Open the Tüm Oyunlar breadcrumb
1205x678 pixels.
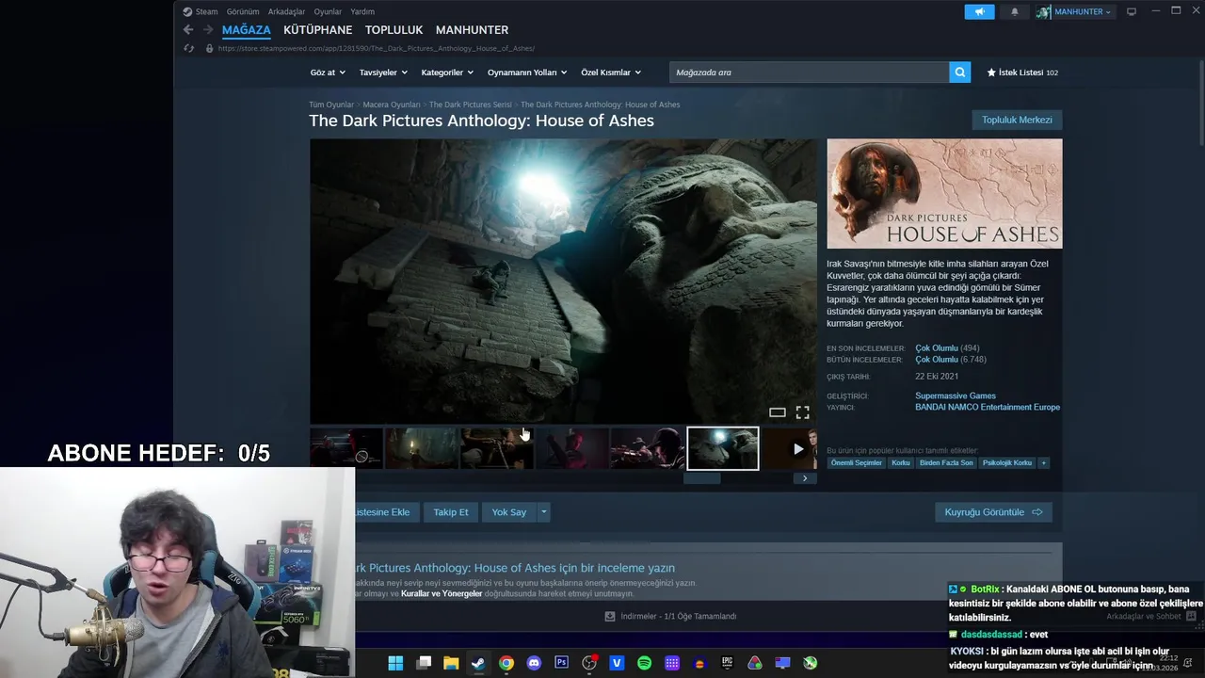pyautogui.click(x=331, y=105)
